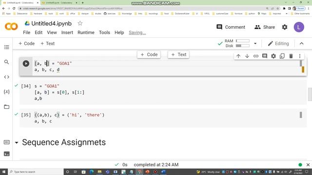Open the Windows Start menu
This screenshot has height=175, width=312.
[x=4, y=172]
